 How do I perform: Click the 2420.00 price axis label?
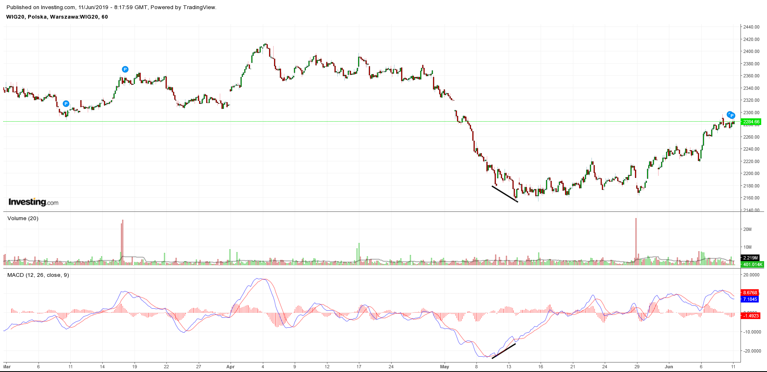tap(751, 39)
